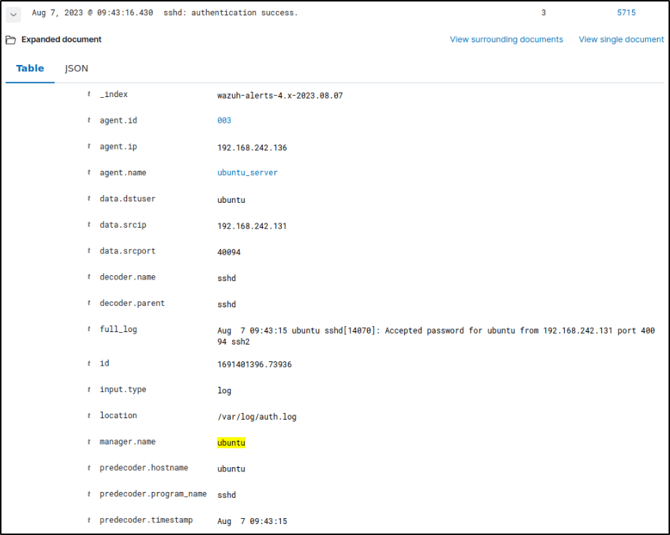This screenshot has width=670, height=535.
Task: Click the type icon next to full_log
Action: tap(89, 330)
